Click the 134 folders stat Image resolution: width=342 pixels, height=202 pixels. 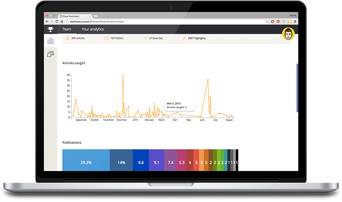pos(117,38)
